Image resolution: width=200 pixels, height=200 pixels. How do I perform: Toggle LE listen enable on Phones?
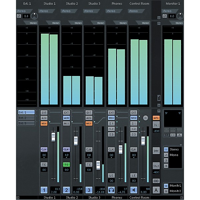[x=111, y=176]
